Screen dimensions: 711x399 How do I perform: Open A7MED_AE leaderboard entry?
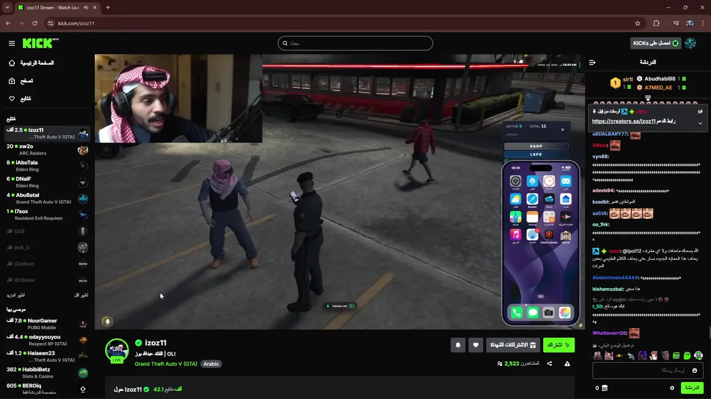coord(661,88)
